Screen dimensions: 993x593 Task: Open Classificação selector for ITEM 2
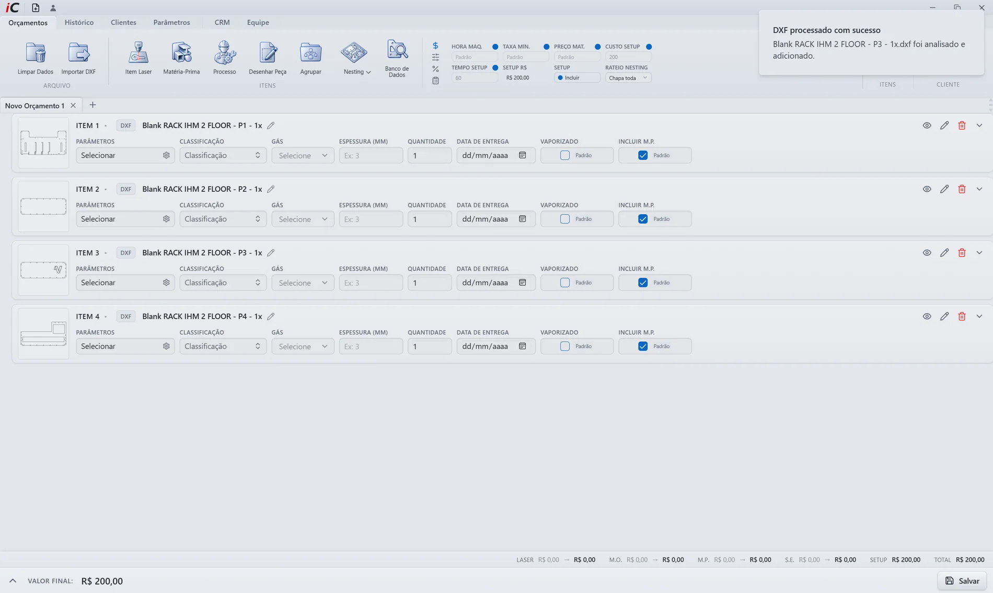pyautogui.click(x=223, y=219)
